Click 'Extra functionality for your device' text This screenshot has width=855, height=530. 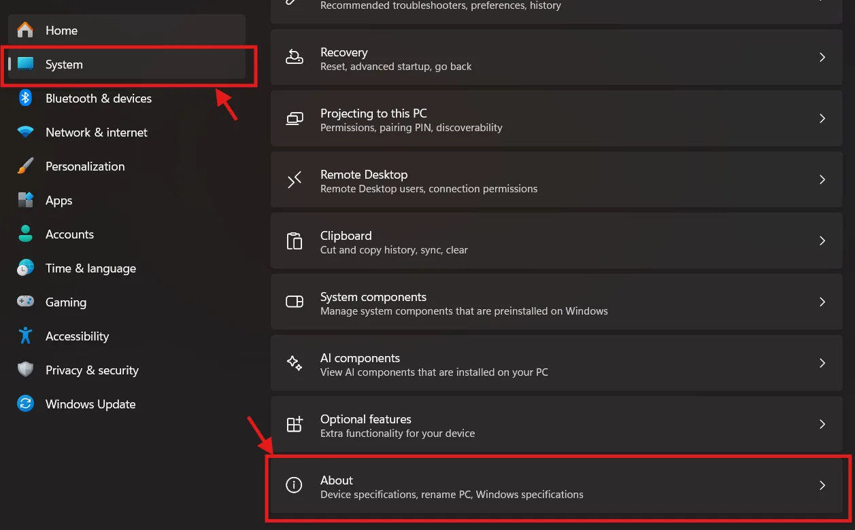[397, 434]
